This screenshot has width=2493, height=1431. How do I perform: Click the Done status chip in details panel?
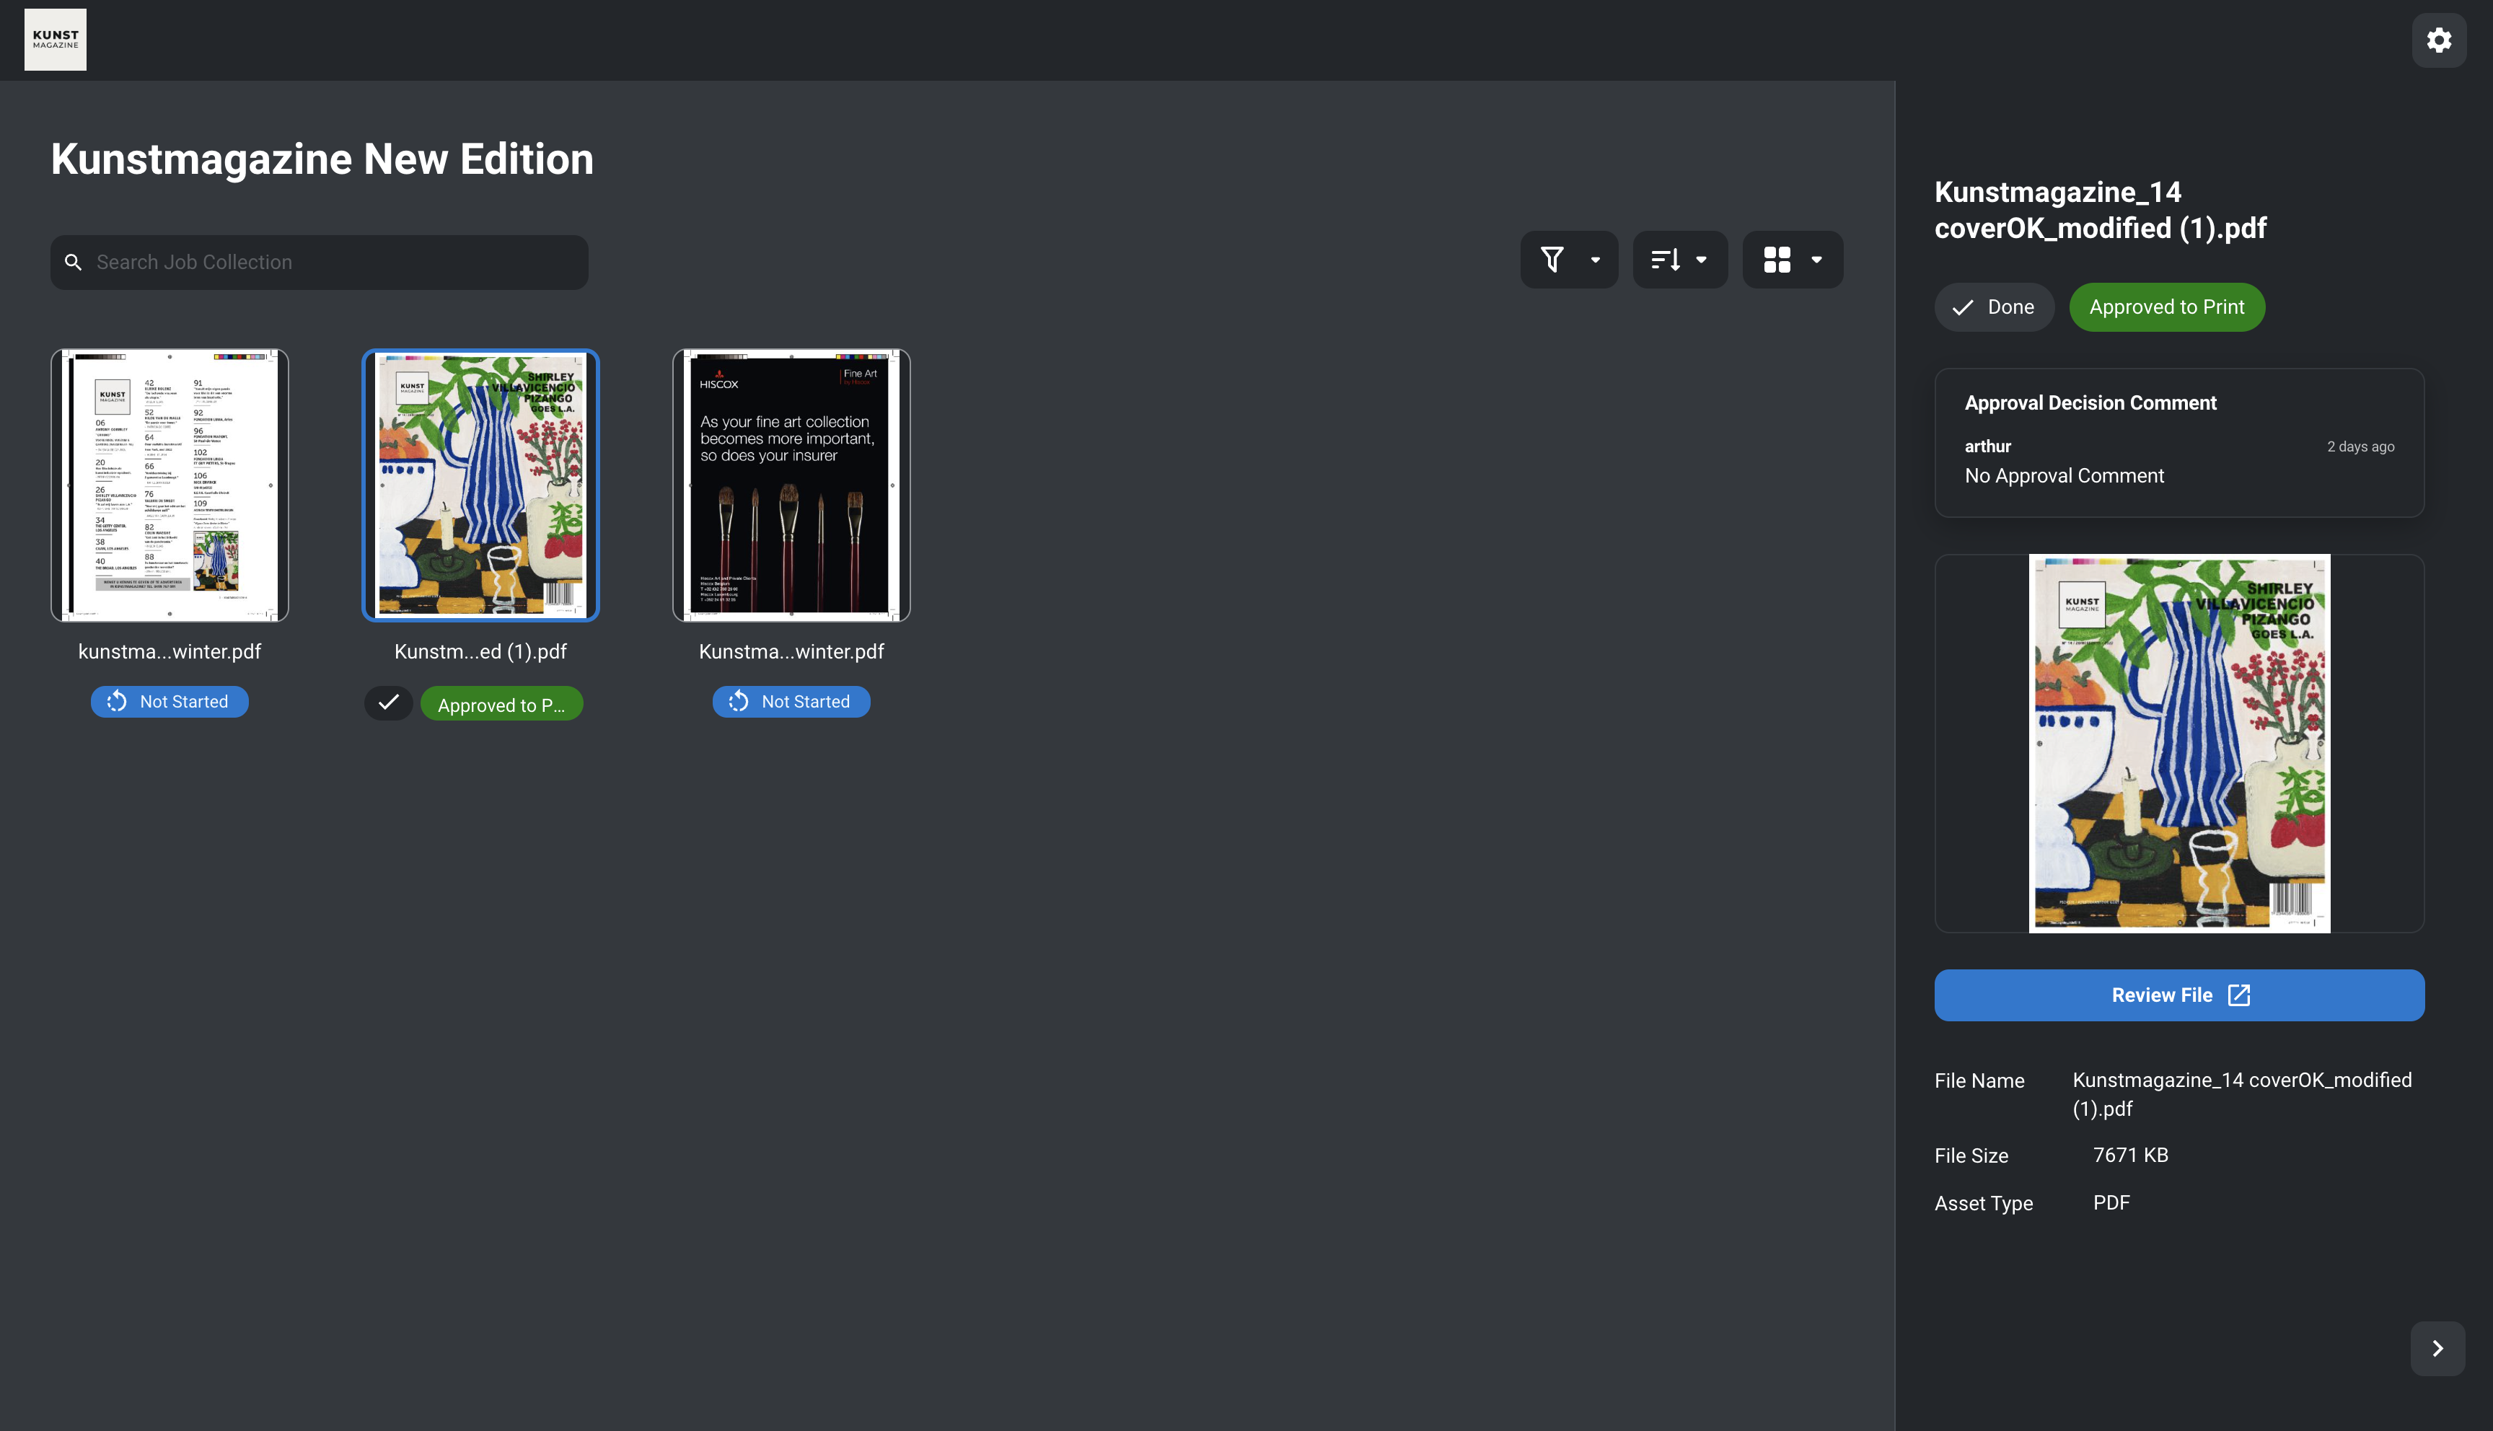coord(1994,308)
